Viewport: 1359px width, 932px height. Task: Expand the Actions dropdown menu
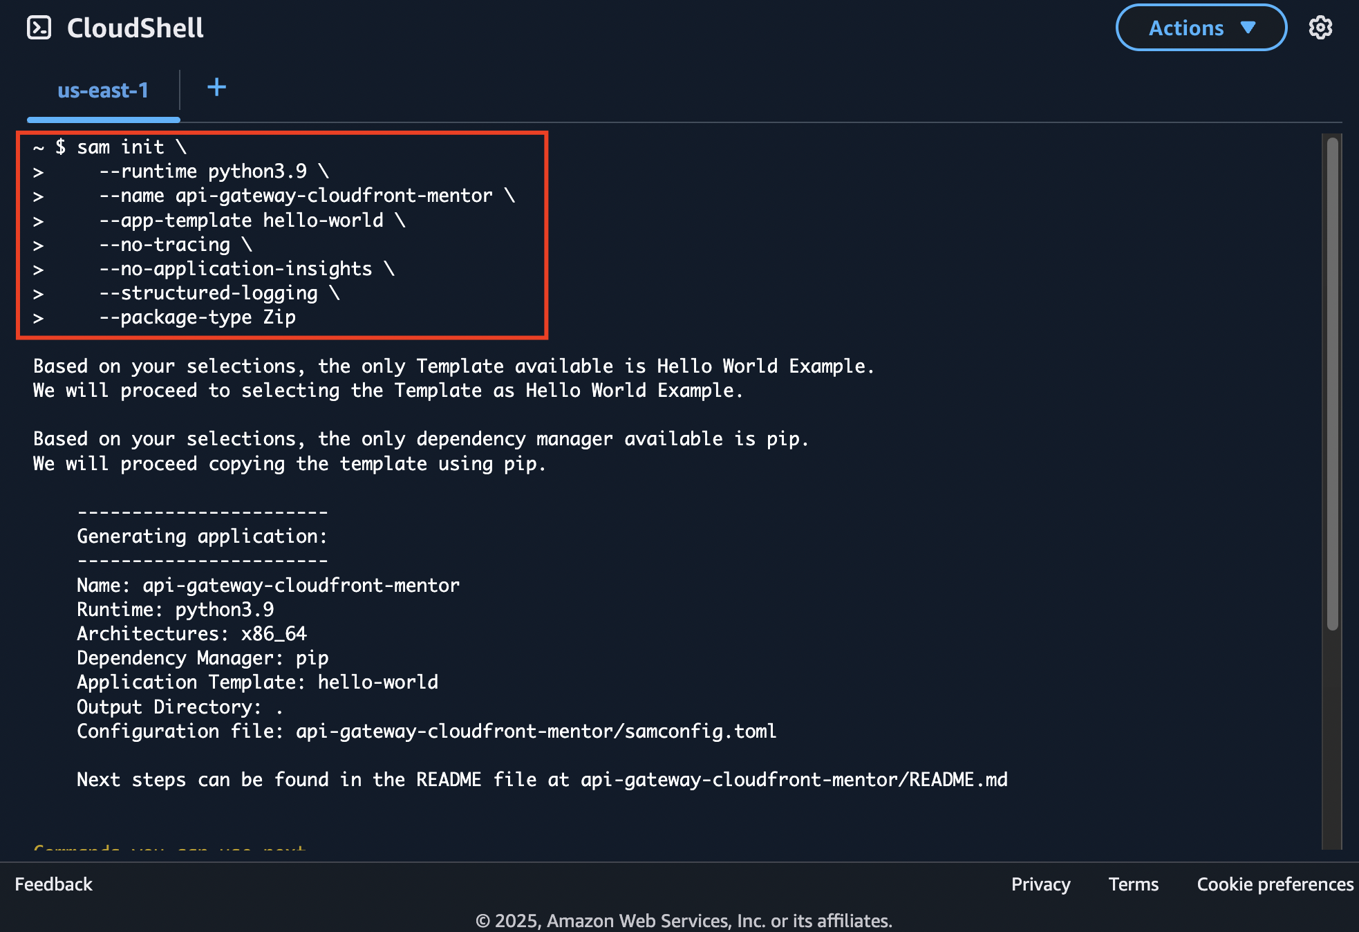pyautogui.click(x=1201, y=28)
